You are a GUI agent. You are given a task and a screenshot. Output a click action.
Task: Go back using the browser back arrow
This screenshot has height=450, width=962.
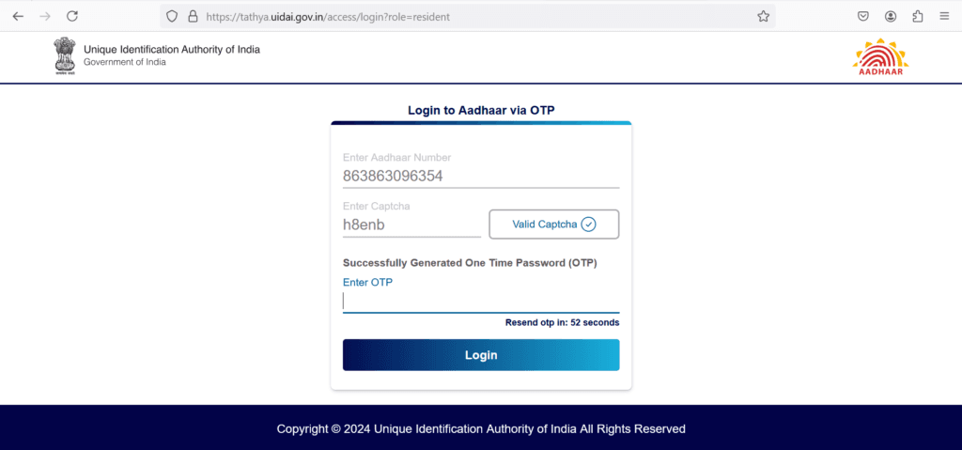[x=18, y=17]
